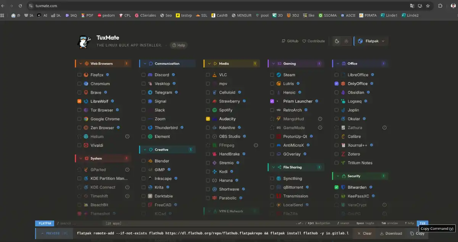
Task: Click the info icon next to Helium
Action: (128, 136)
